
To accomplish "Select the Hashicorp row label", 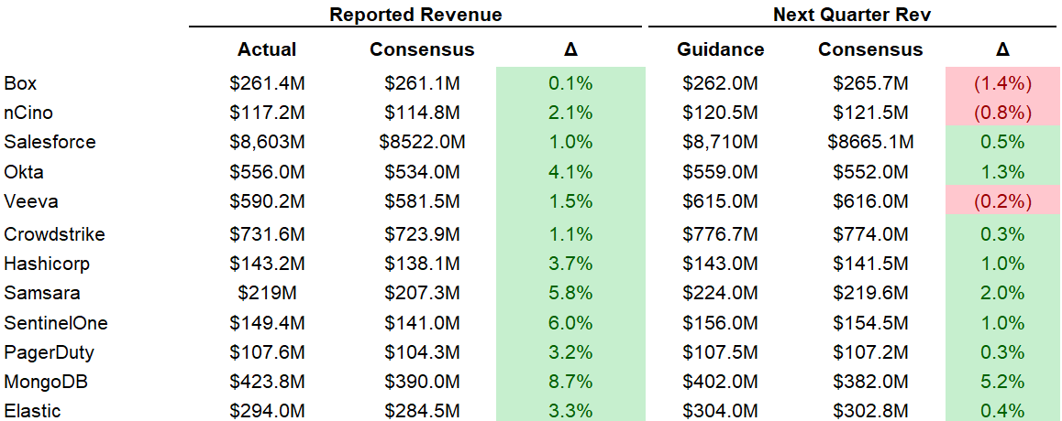I will (x=47, y=264).
